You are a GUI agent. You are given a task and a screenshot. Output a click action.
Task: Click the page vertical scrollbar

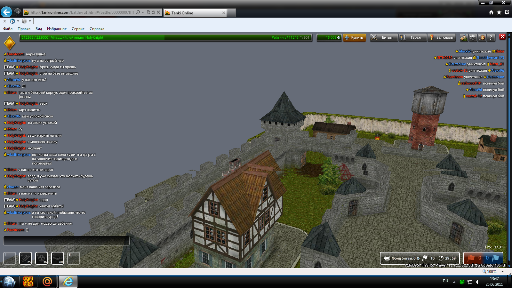[509, 150]
